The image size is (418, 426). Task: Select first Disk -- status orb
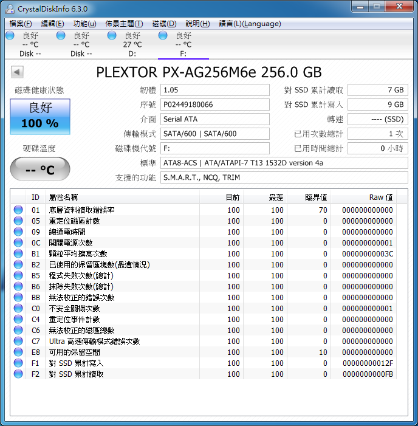point(10,36)
